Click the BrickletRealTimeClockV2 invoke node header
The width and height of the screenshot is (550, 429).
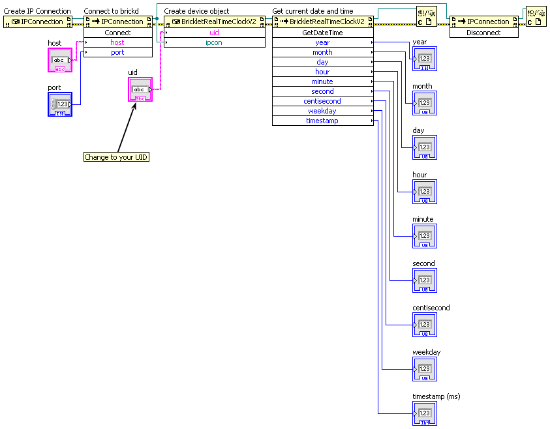(323, 22)
